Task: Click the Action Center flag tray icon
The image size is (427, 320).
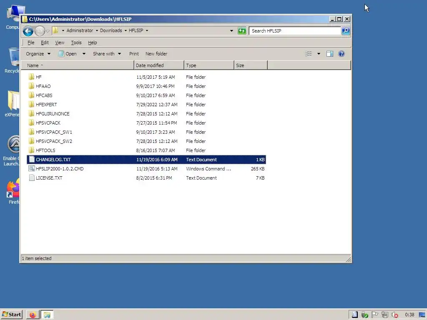Action: [375, 315]
